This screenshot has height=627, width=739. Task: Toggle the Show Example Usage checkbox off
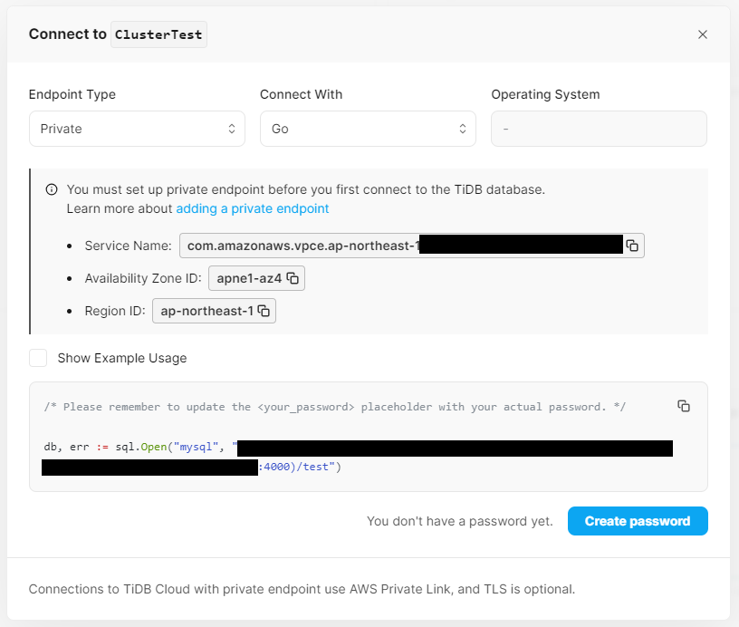38,358
